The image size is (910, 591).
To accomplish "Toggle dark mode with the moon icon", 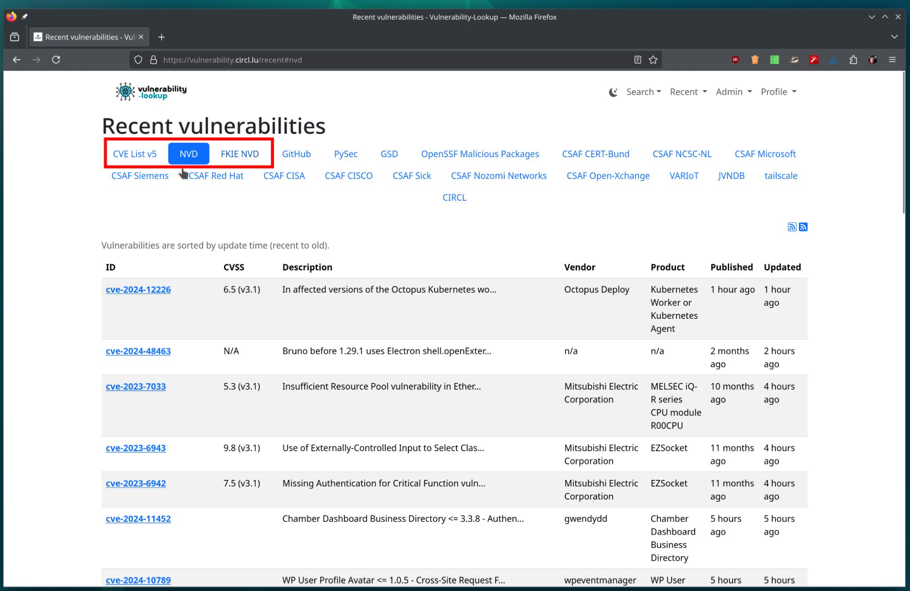I will pos(613,92).
